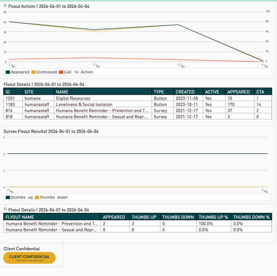Screen dimensions: 277x276
Task: Click the NAME column header
Action: click(62, 92)
